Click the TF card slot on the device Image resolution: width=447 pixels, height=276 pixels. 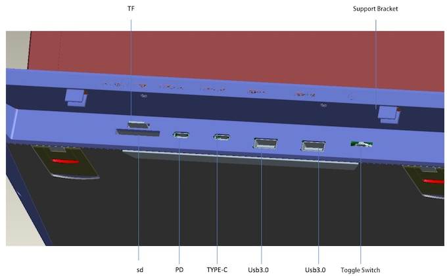(138, 124)
